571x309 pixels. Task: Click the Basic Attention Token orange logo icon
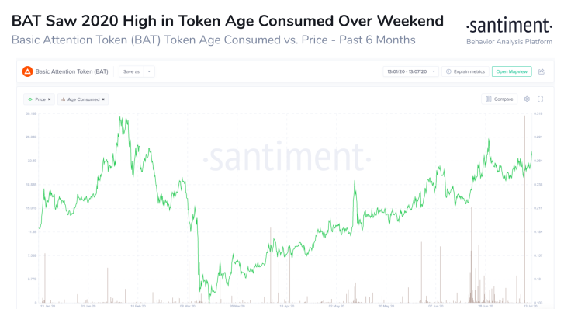coord(27,71)
